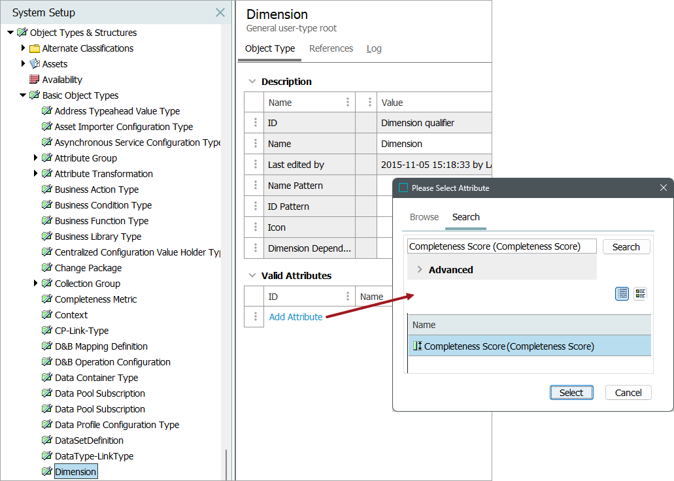This screenshot has height=481, width=674.
Task: Click the Availability icon in the tree
Action: tap(35, 80)
